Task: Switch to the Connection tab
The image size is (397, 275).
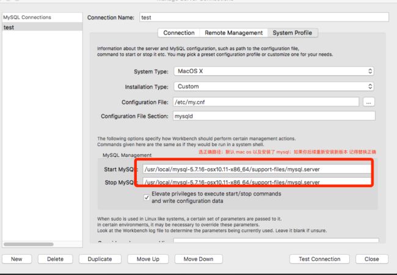Action: coord(179,33)
